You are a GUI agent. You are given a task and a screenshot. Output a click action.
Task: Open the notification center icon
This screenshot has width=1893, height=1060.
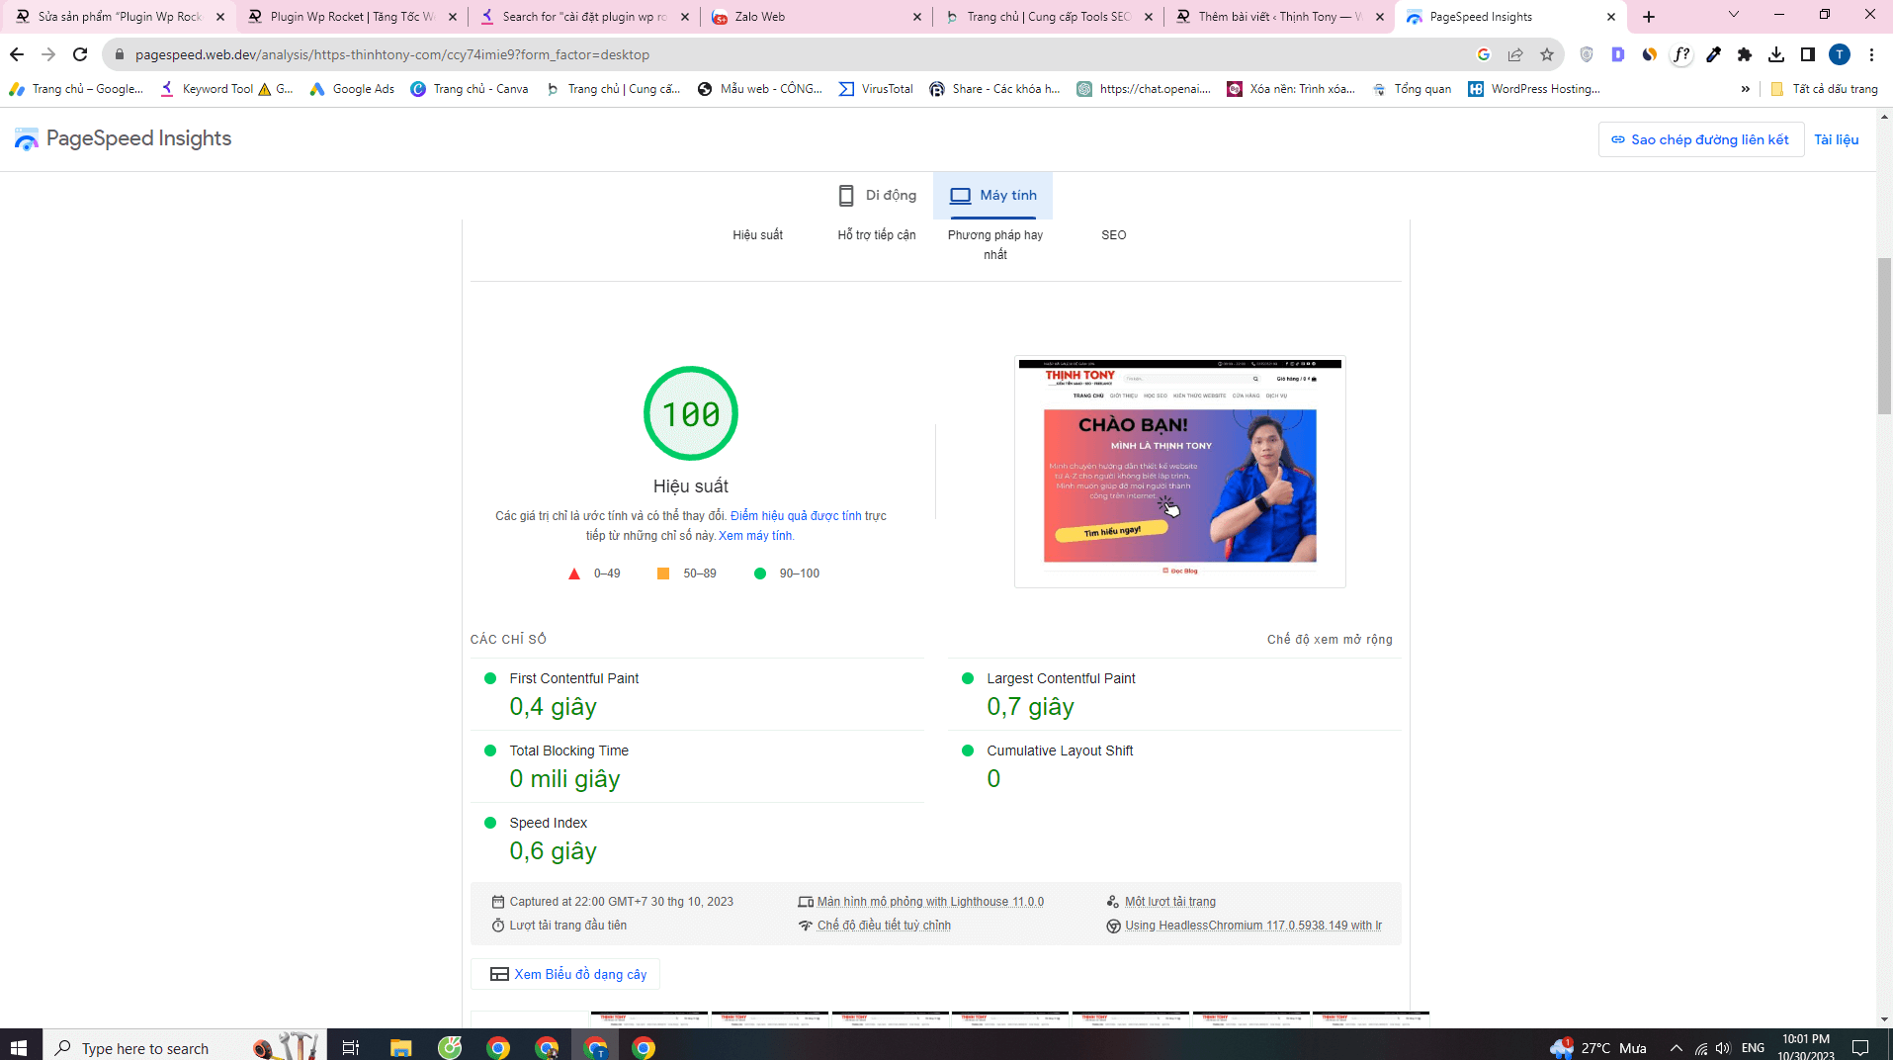[1859, 1047]
